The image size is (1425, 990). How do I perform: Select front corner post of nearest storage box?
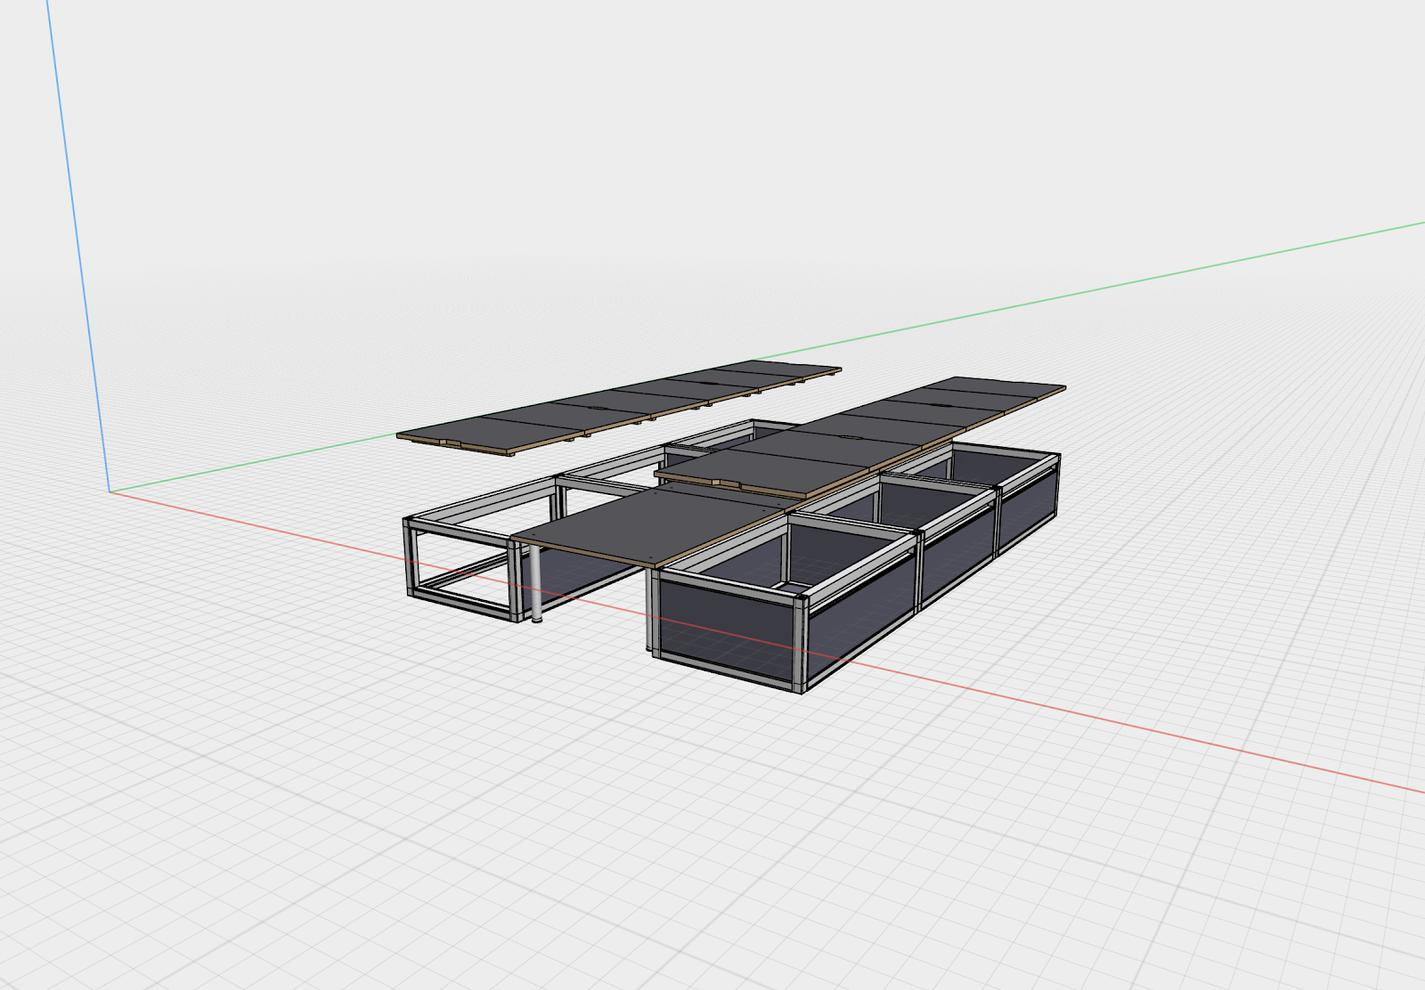pos(800,645)
